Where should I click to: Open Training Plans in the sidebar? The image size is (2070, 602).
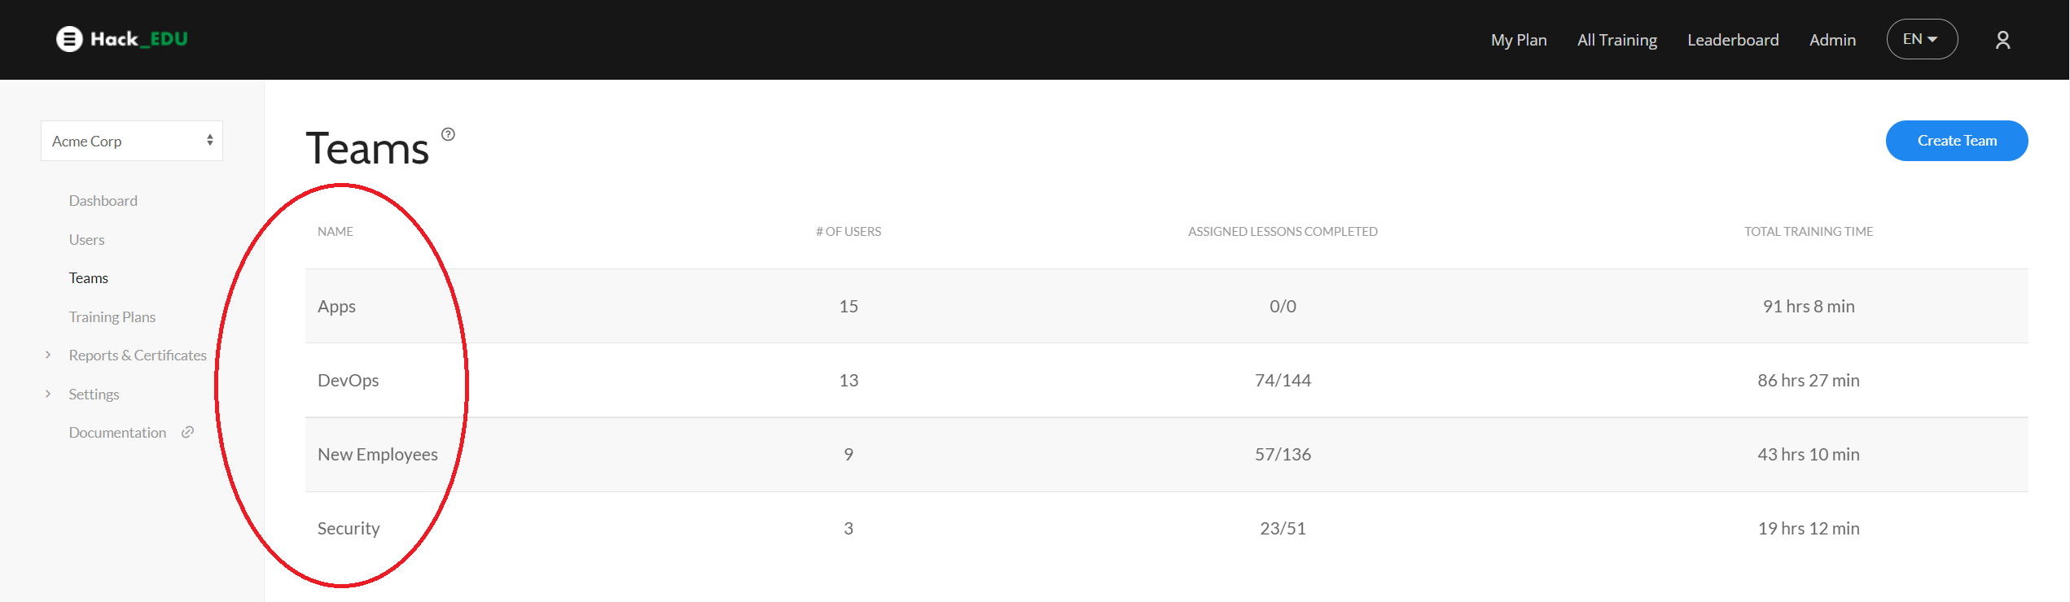coord(112,316)
